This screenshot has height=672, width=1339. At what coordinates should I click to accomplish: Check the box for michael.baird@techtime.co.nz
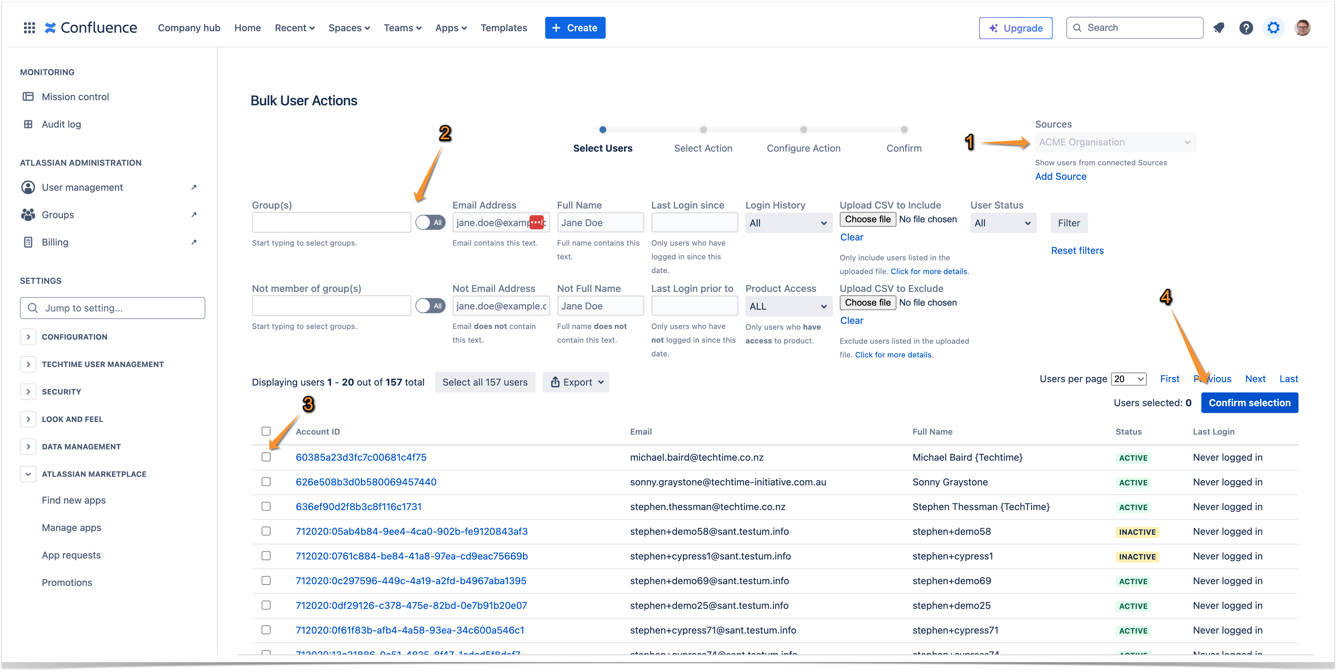[266, 458]
